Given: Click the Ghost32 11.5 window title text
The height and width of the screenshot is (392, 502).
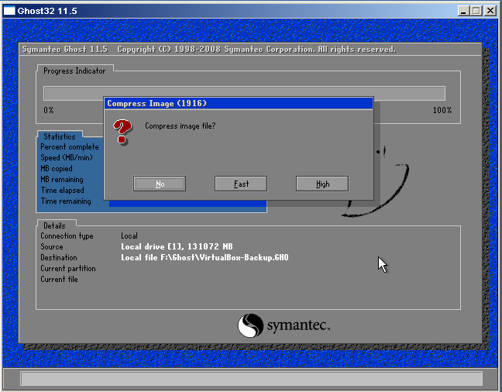Looking at the screenshot, I should (47, 11).
